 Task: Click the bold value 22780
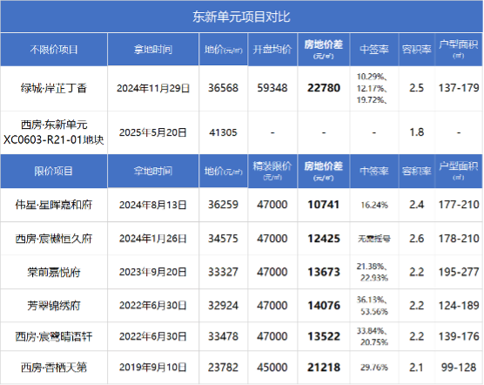[x=324, y=88]
